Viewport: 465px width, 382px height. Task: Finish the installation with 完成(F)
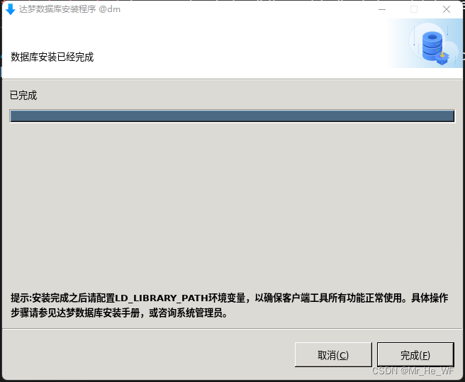(415, 354)
